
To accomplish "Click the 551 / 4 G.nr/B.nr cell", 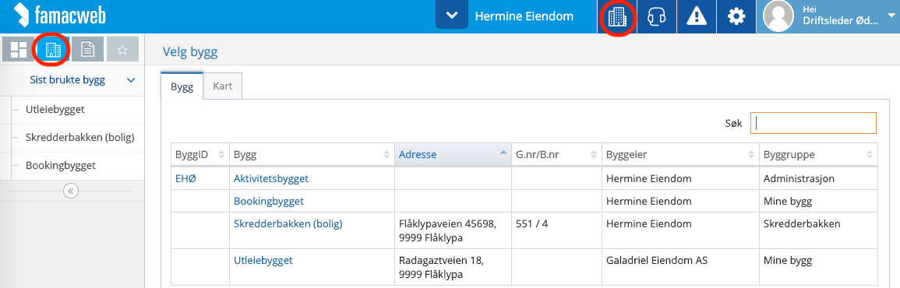I will pos(556,230).
